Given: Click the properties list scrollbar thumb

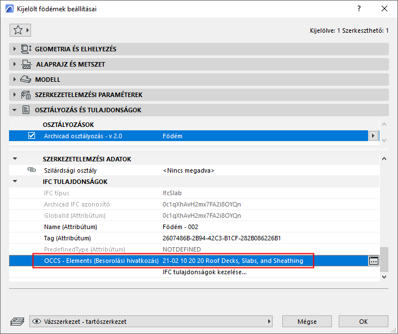Looking at the screenshot, I should [x=384, y=260].
